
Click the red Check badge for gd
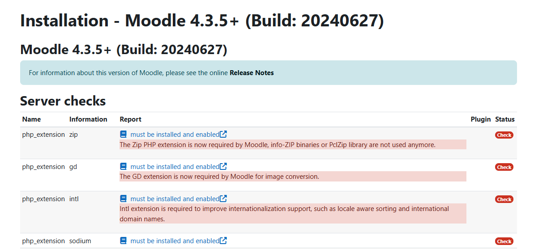click(x=504, y=167)
